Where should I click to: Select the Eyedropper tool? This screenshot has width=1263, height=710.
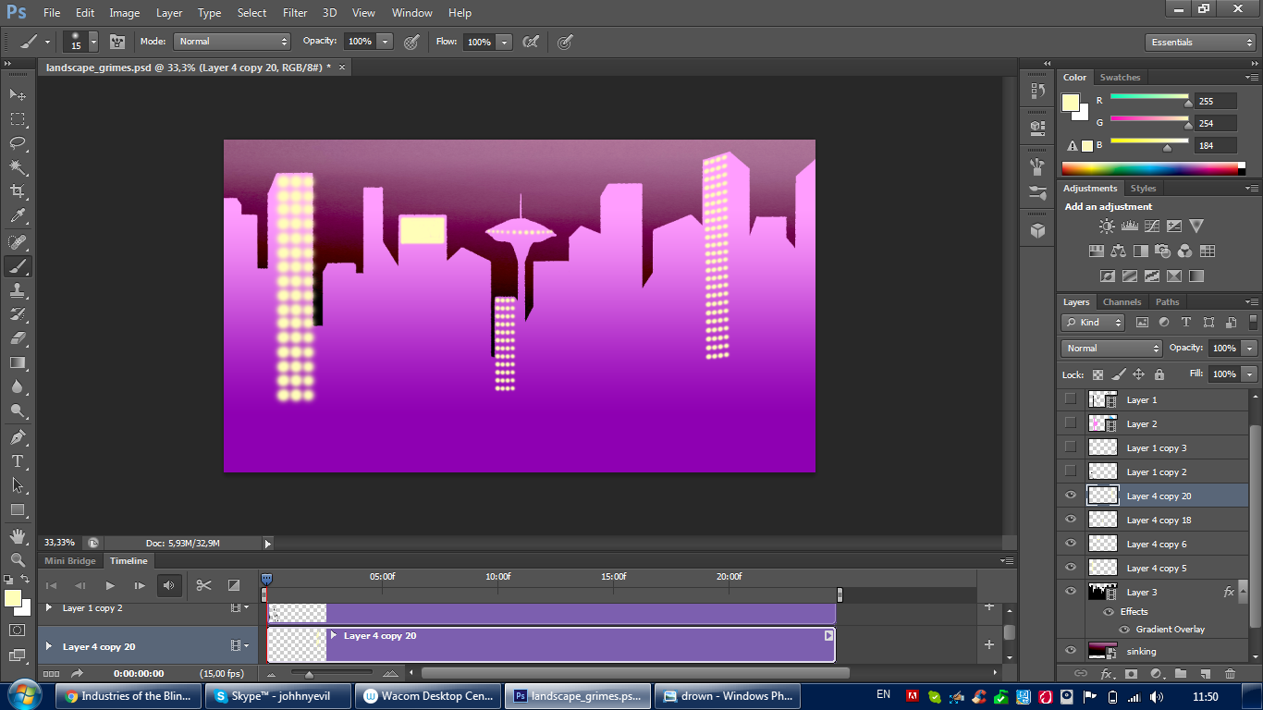point(18,216)
